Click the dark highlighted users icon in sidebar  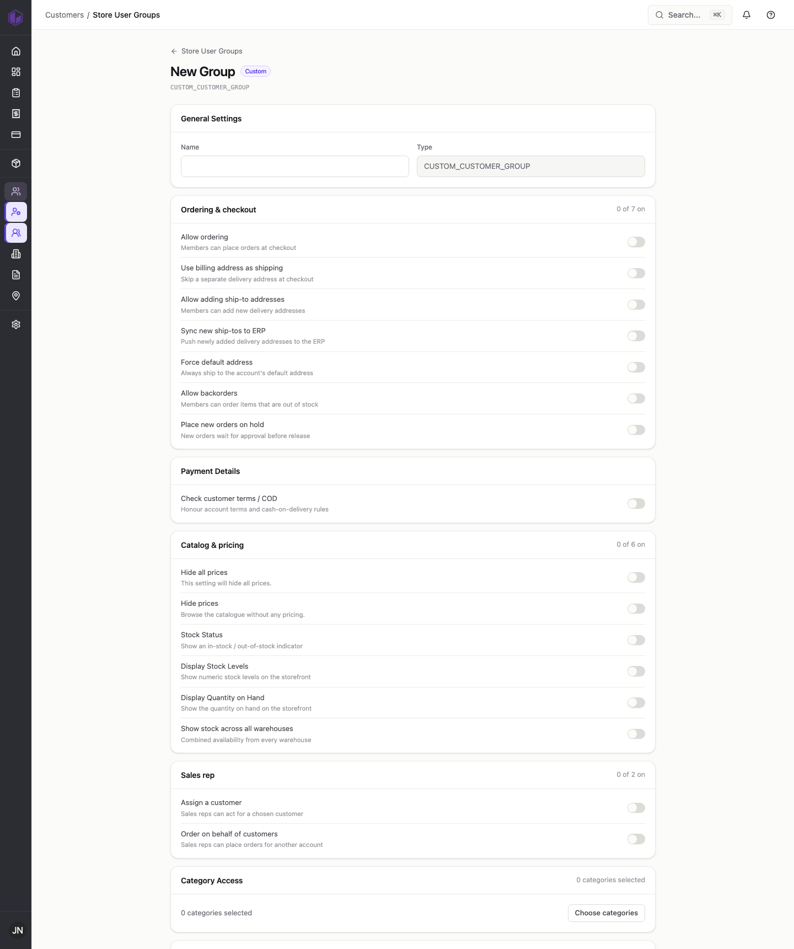pos(16,191)
